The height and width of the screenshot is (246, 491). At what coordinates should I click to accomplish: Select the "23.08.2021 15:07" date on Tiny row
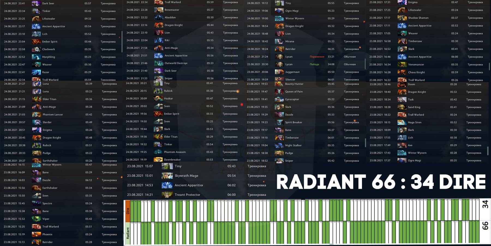coord(140,166)
